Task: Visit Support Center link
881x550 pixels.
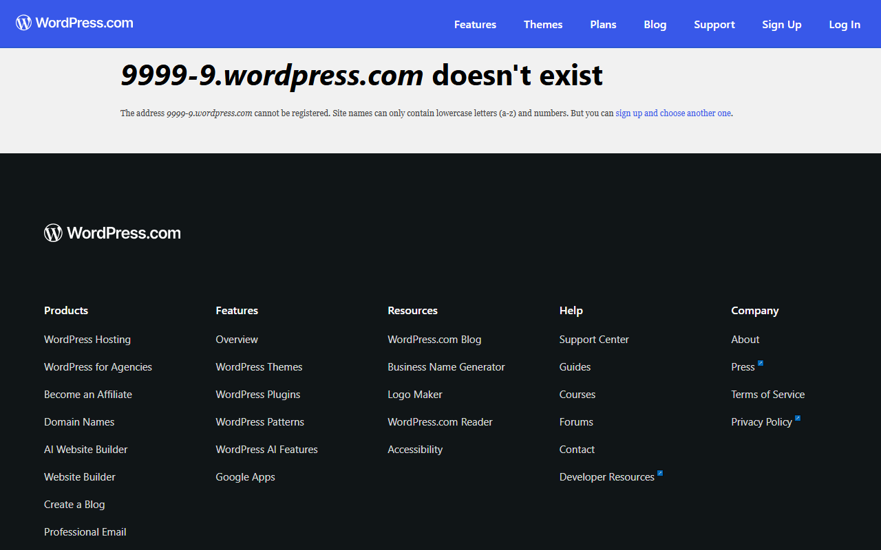Action: tap(594, 340)
